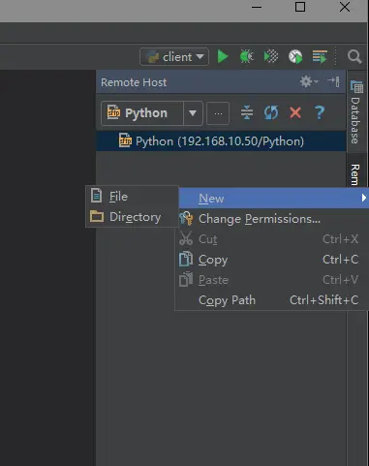Open Remote Host help question mark

(x=320, y=112)
